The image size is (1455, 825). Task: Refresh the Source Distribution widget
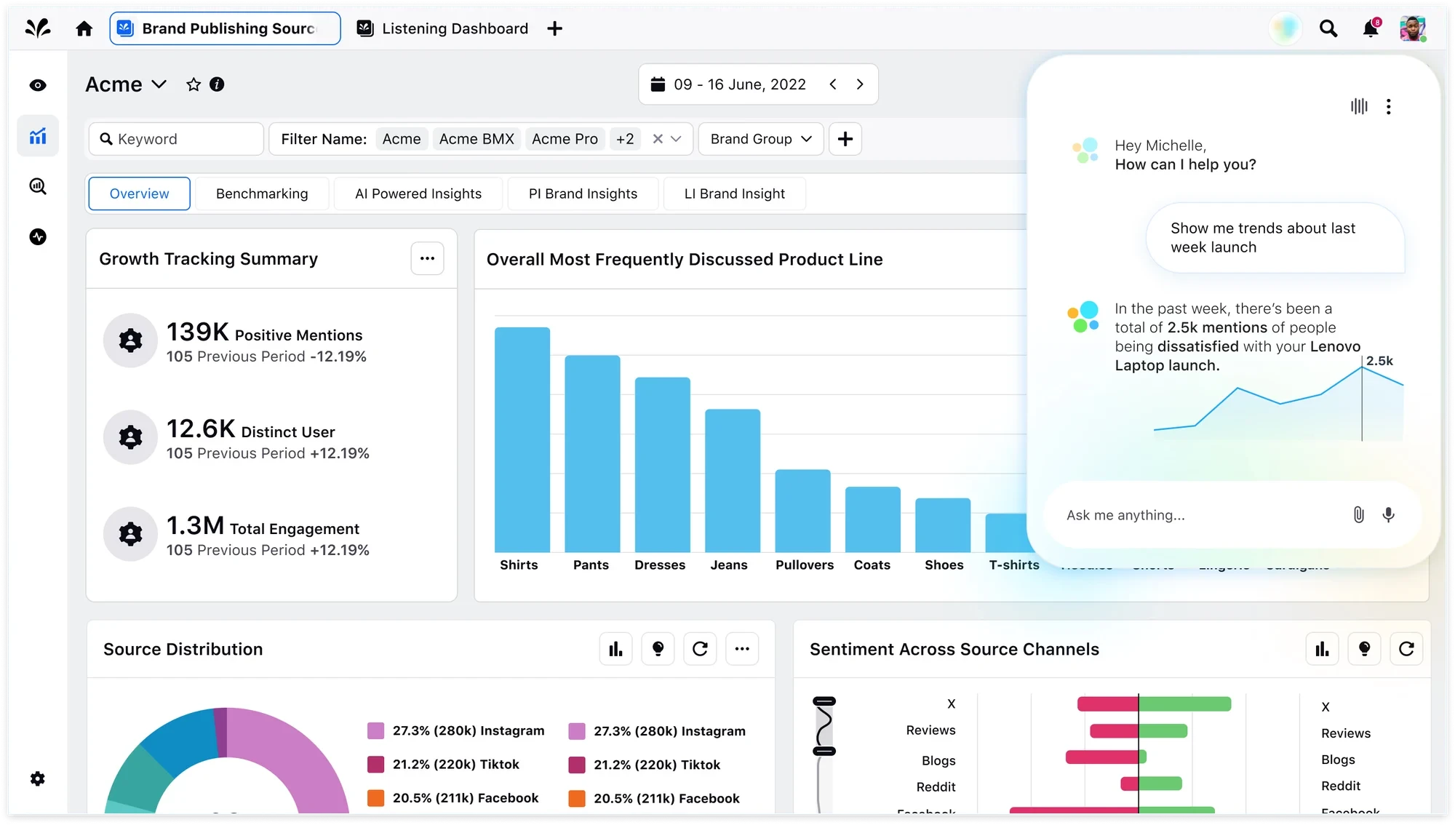700,649
